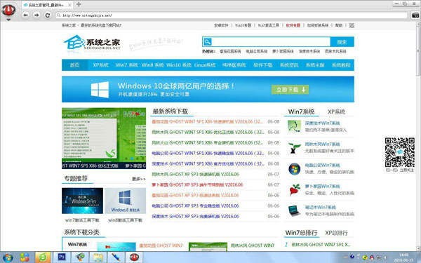Click the 电脑公司Win7系统 Windows orb icon
The width and height of the screenshot is (421, 263).
294,169
